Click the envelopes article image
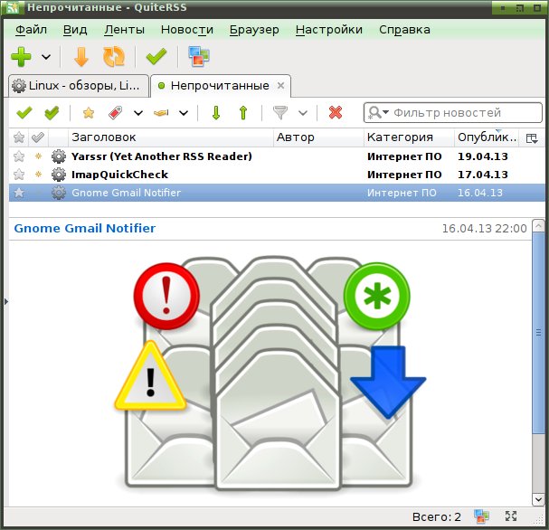The image size is (549, 530). pos(270,373)
